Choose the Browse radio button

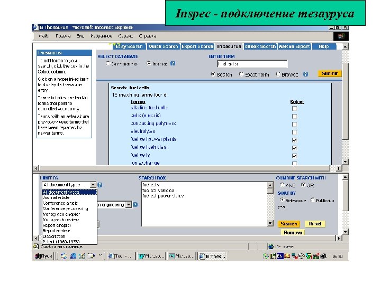click(278, 74)
